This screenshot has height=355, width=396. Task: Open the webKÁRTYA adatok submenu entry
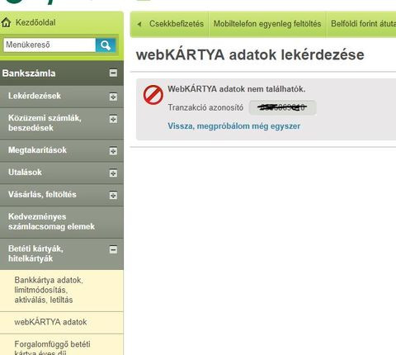point(50,322)
